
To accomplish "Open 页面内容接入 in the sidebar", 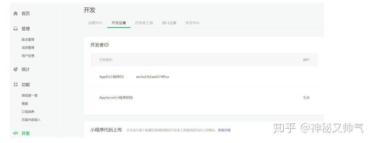I will (x=31, y=120).
